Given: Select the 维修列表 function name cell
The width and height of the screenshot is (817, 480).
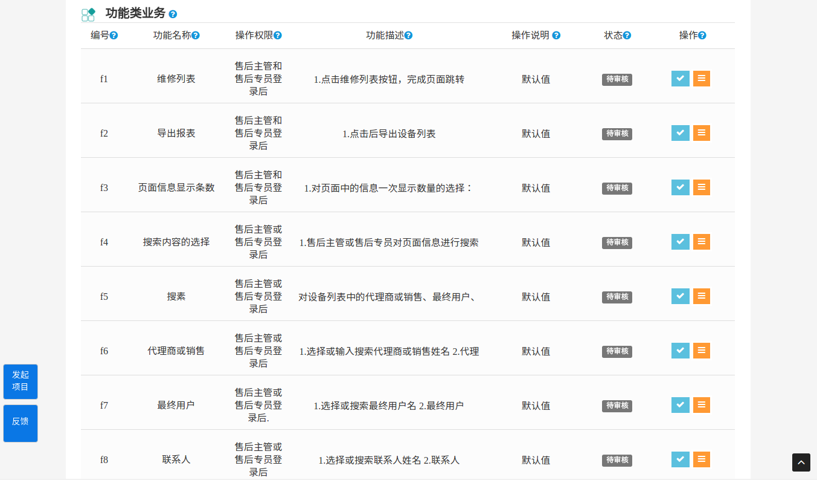Looking at the screenshot, I should [x=176, y=79].
